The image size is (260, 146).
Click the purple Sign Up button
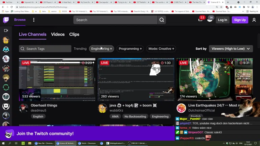[240, 20]
